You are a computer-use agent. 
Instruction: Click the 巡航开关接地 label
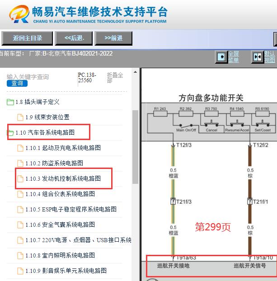pyautogui.click(x=173, y=266)
